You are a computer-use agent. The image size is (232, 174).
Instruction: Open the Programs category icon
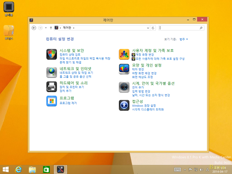[x=51, y=101]
